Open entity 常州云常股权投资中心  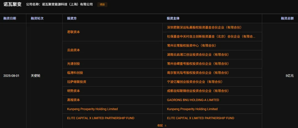tap(191, 46)
